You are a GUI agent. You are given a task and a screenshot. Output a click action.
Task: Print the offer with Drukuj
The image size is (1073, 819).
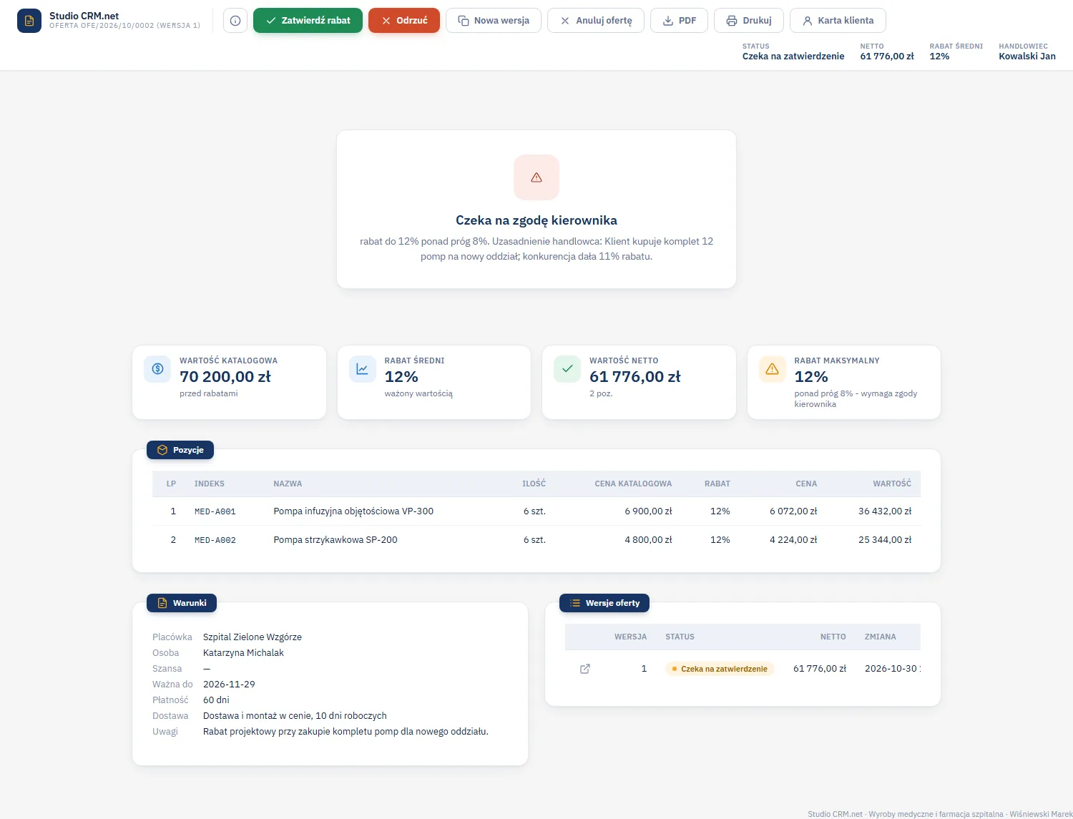point(749,21)
